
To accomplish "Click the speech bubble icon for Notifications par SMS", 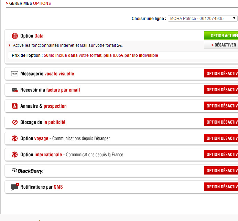I will click(14, 187).
